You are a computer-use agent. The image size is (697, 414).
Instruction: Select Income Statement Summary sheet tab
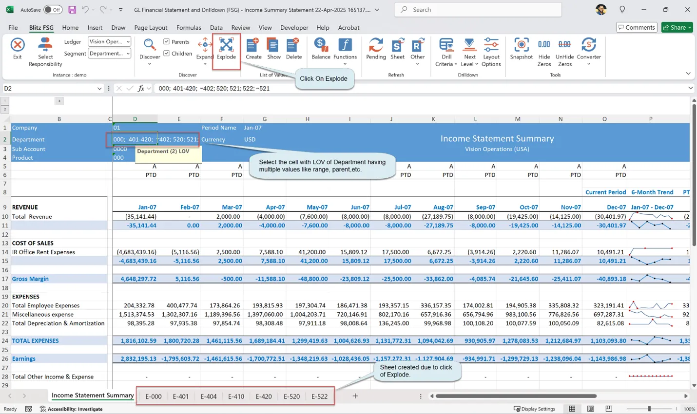tap(93, 395)
